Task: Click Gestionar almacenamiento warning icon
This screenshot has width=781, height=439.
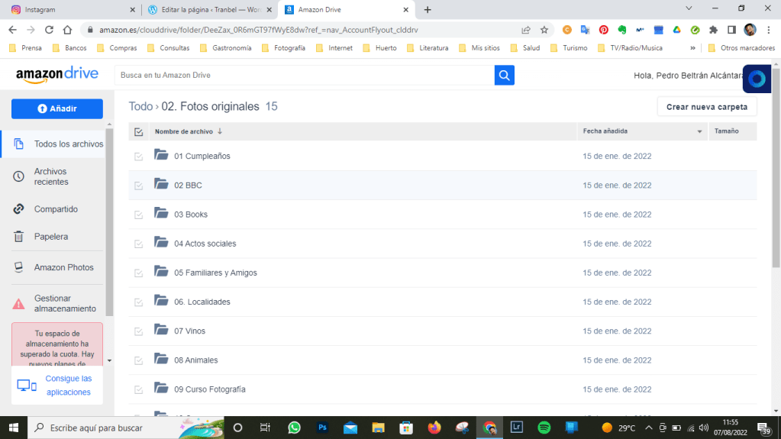Action: 18,304
